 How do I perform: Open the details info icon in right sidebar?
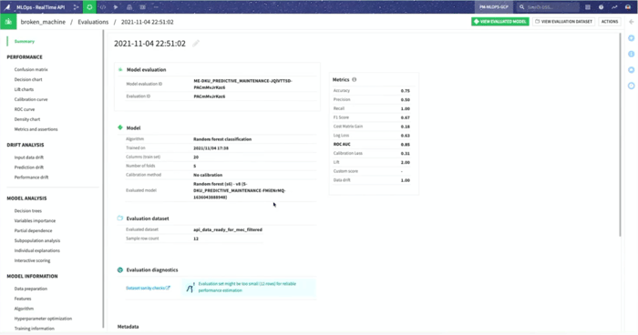631,54
